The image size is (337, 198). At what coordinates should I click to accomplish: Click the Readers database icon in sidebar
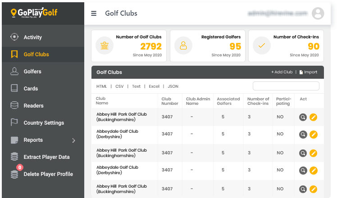[x=14, y=105]
